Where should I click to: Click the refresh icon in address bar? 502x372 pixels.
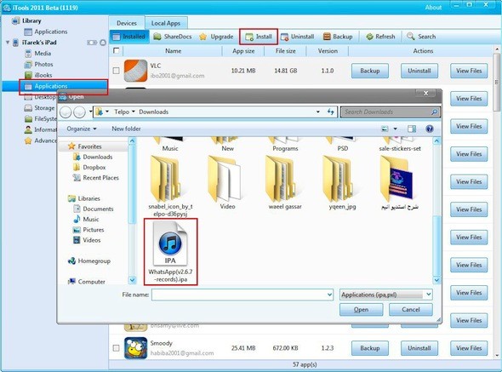(330, 112)
